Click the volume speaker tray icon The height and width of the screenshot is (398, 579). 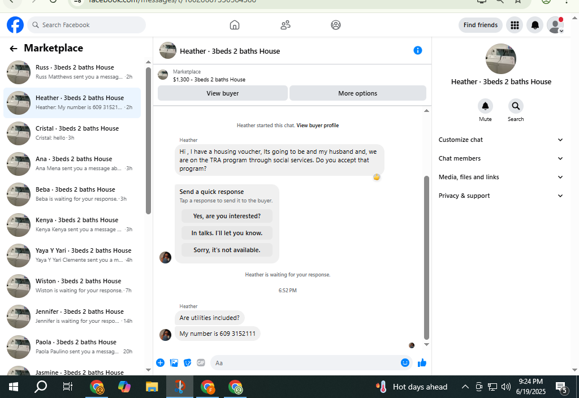(506, 387)
